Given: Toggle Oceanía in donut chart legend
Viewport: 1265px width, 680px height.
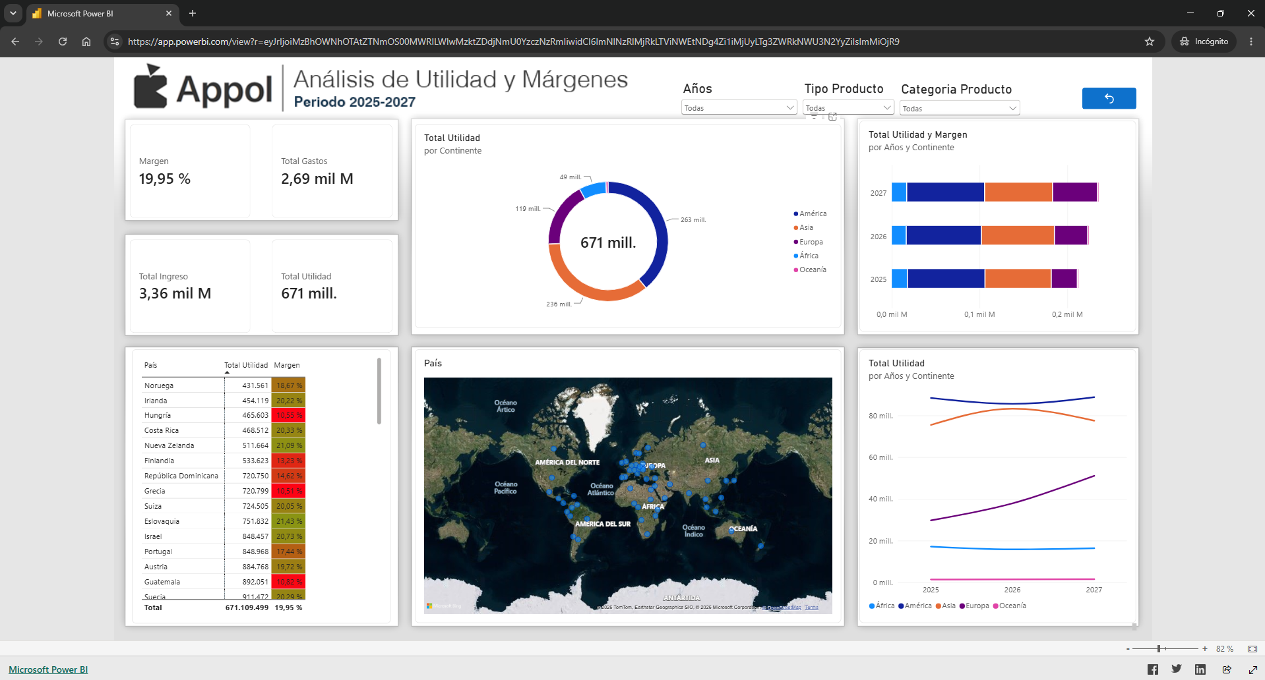Looking at the screenshot, I should click(810, 269).
